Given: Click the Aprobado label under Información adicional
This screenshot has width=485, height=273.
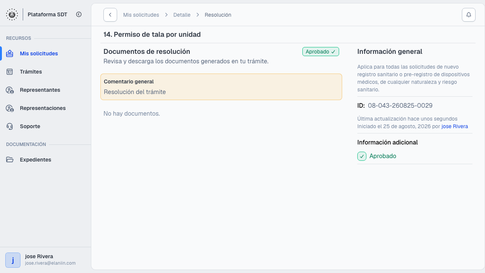Looking at the screenshot, I should [x=383, y=156].
